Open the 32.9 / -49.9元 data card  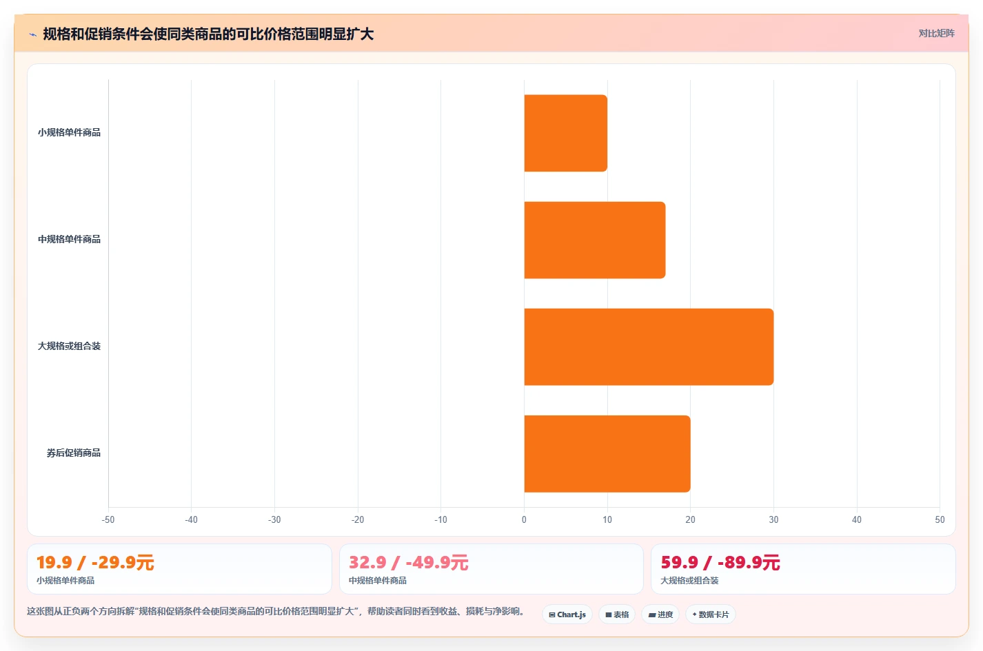click(491, 569)
